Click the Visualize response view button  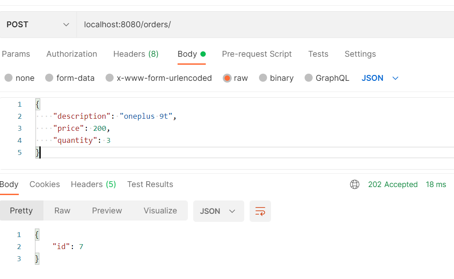coord(160,211)
